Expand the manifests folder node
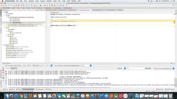Screen dimensions: 177x99 tap(4, 14)
